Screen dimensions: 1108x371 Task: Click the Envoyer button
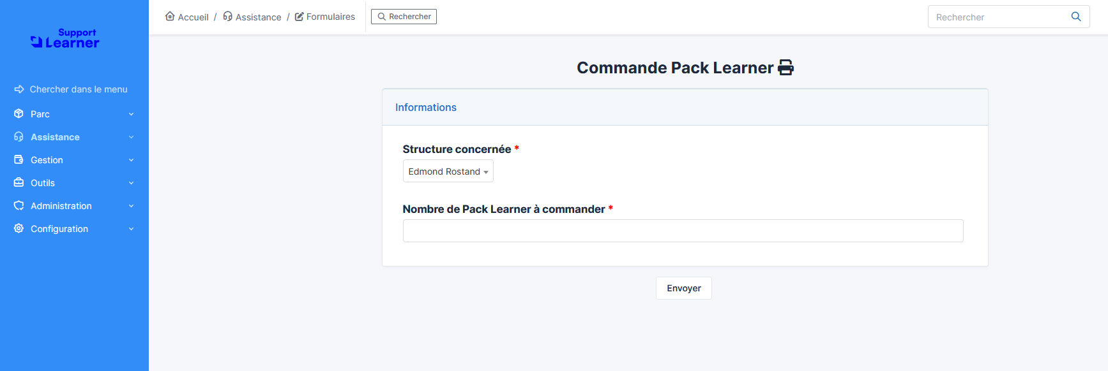(683, 288)
